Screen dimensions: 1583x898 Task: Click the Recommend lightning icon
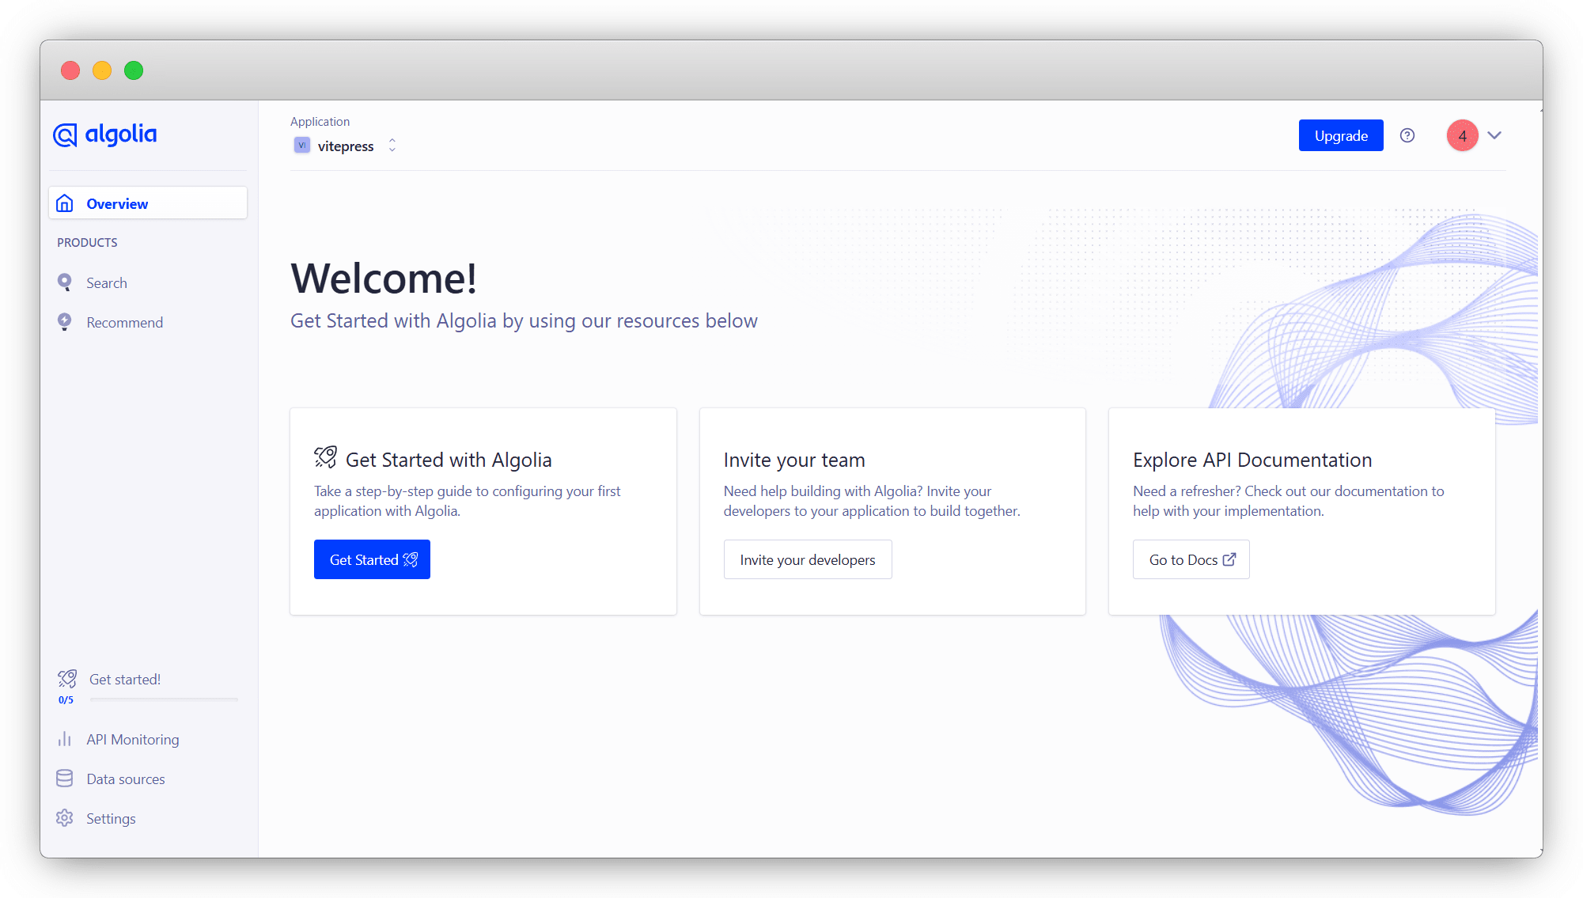65,322
